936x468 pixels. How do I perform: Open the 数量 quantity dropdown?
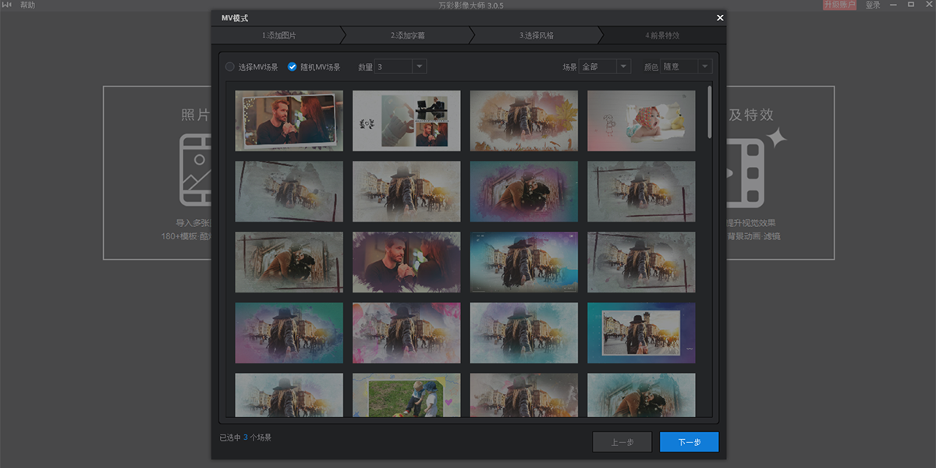[x=419, y=67]
